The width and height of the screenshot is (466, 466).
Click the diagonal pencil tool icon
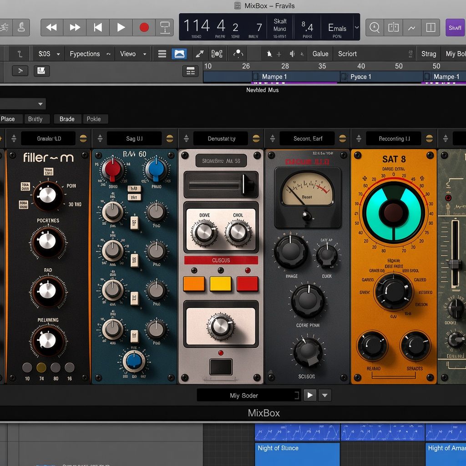(199, 54)
